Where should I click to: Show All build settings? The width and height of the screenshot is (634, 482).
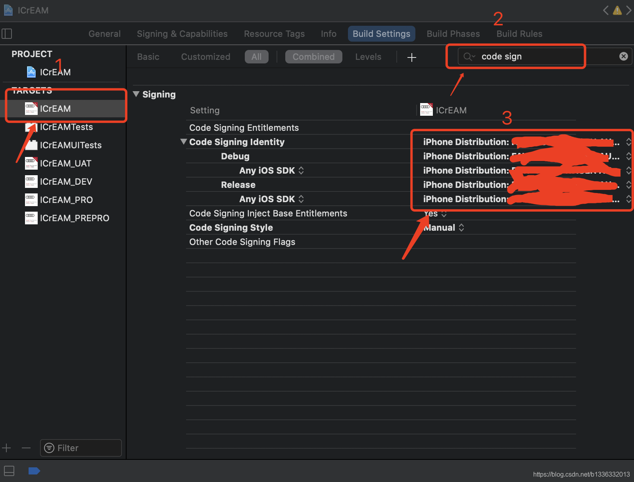(x=256, y=57)
